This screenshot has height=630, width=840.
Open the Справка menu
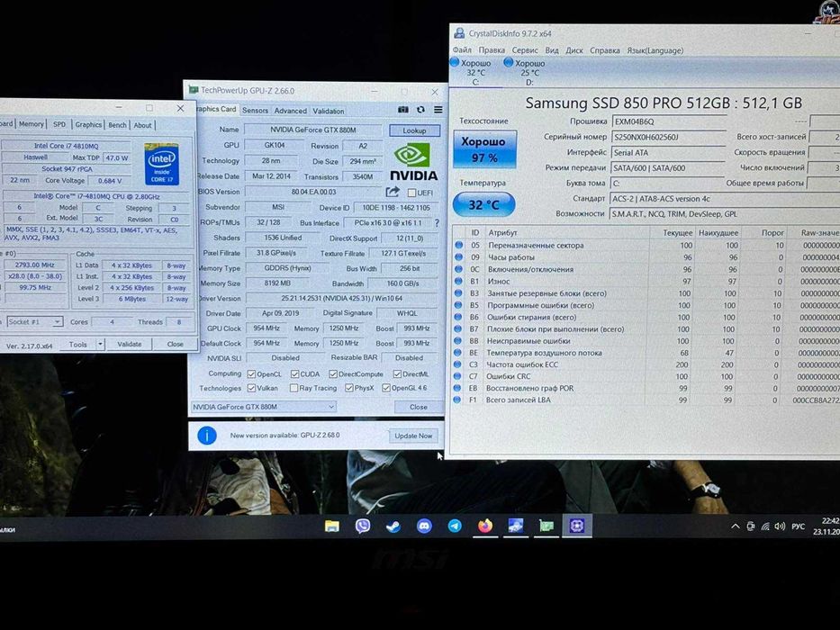(605, 50)
